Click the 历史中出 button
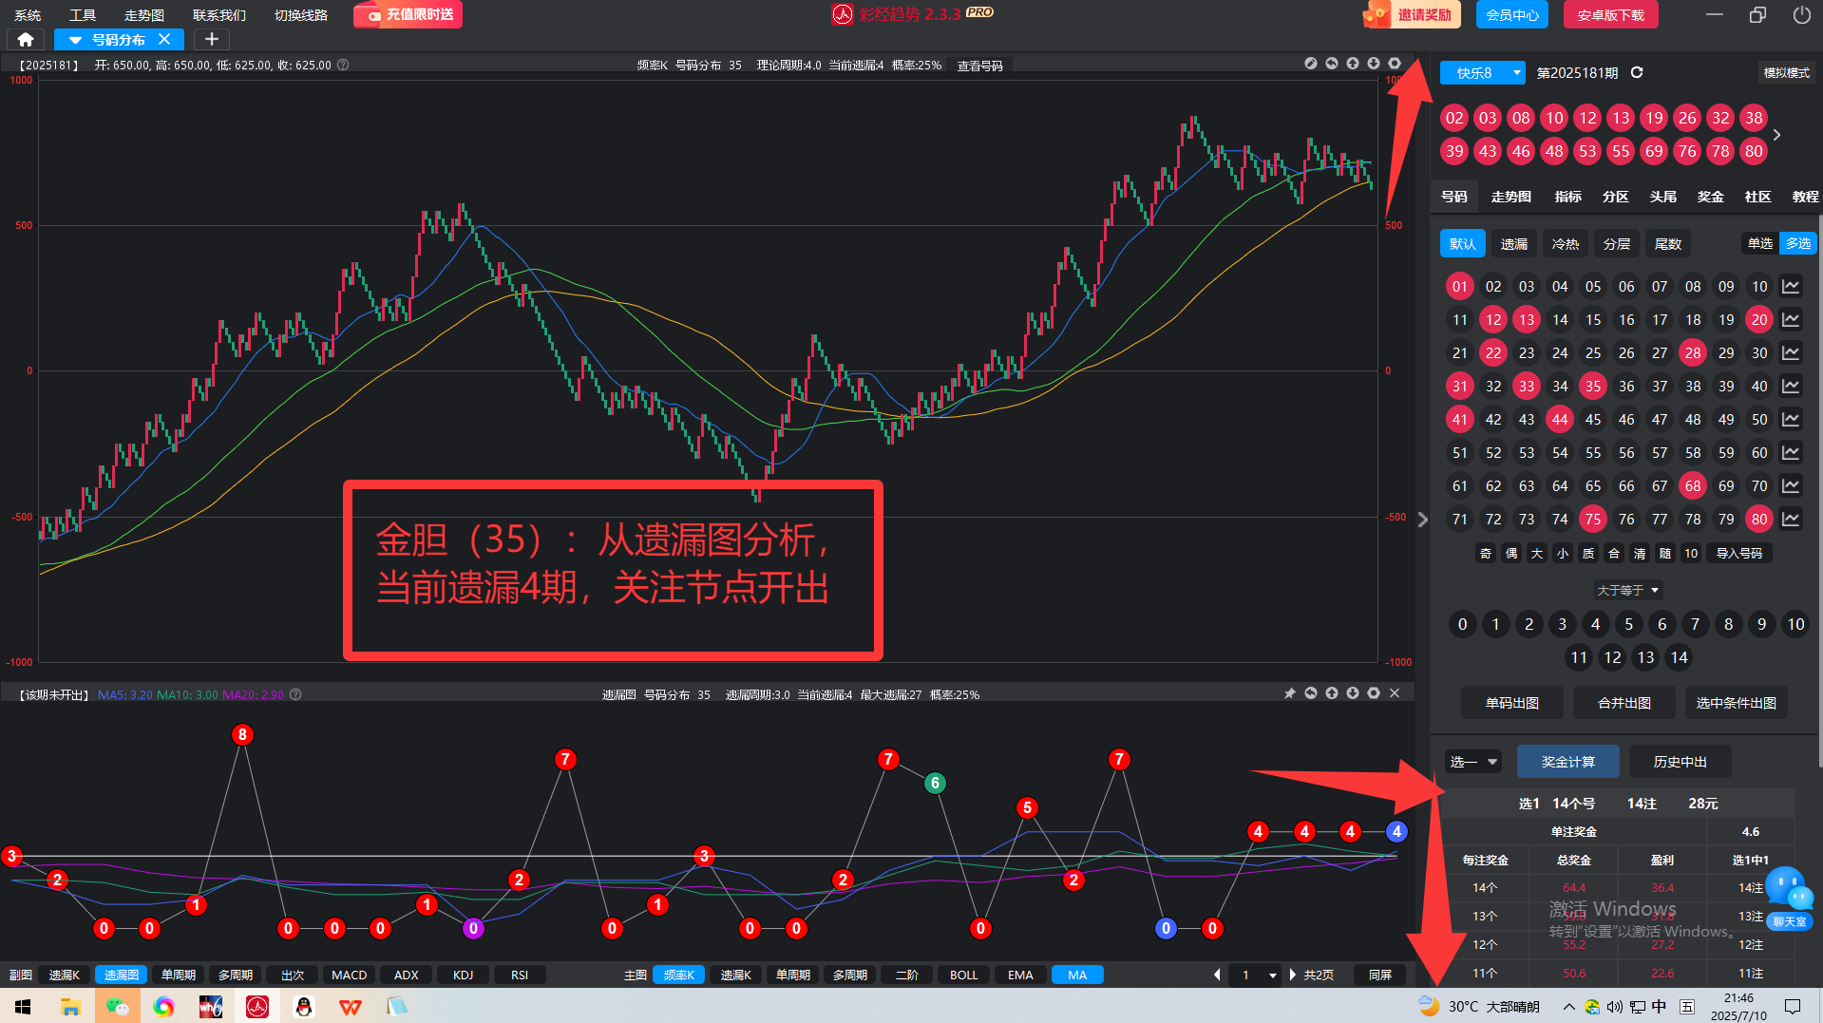The image size is (1823, 1023). (x=1681, y=762)
